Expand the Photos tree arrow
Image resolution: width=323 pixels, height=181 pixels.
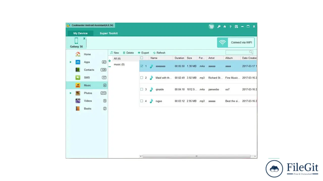click(71, 93)
